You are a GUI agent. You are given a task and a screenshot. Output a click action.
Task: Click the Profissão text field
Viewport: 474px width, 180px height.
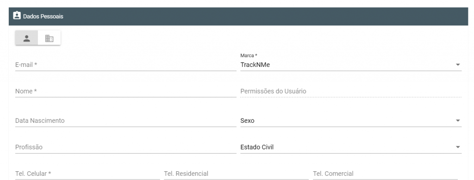pos(126,147)
